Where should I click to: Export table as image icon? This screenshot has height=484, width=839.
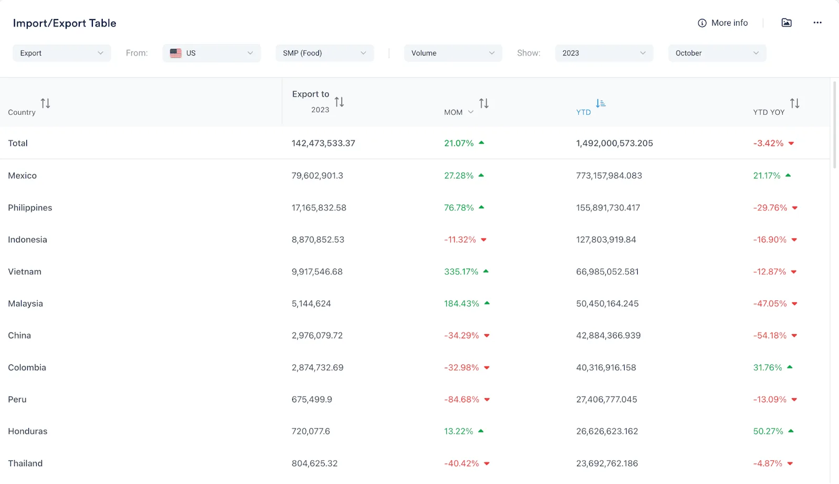pos(787,23)
